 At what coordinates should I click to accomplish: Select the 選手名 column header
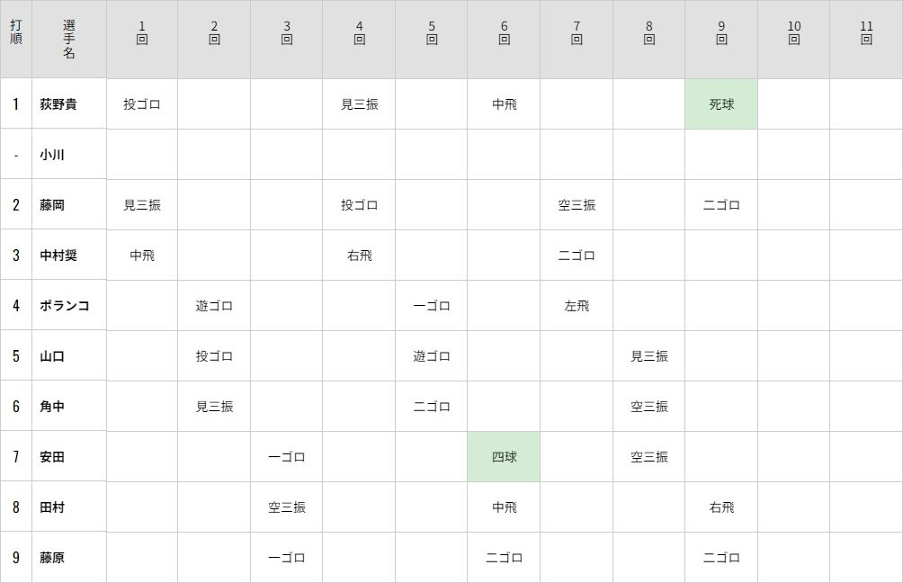(x=69, y=40)
